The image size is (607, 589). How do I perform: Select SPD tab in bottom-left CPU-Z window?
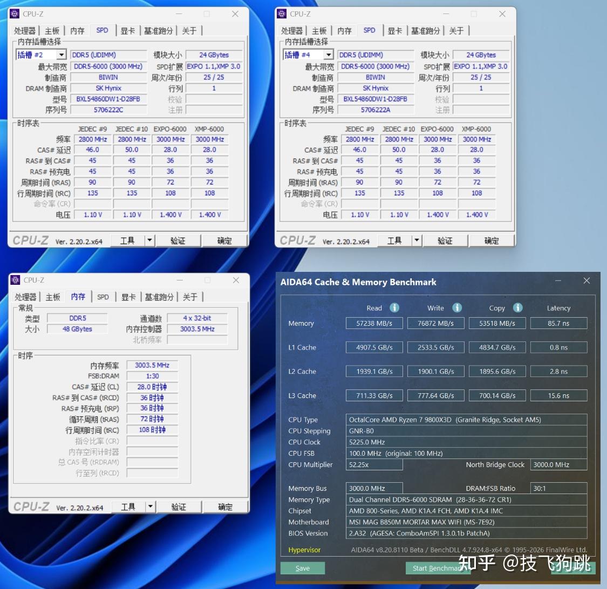[103, 297]
